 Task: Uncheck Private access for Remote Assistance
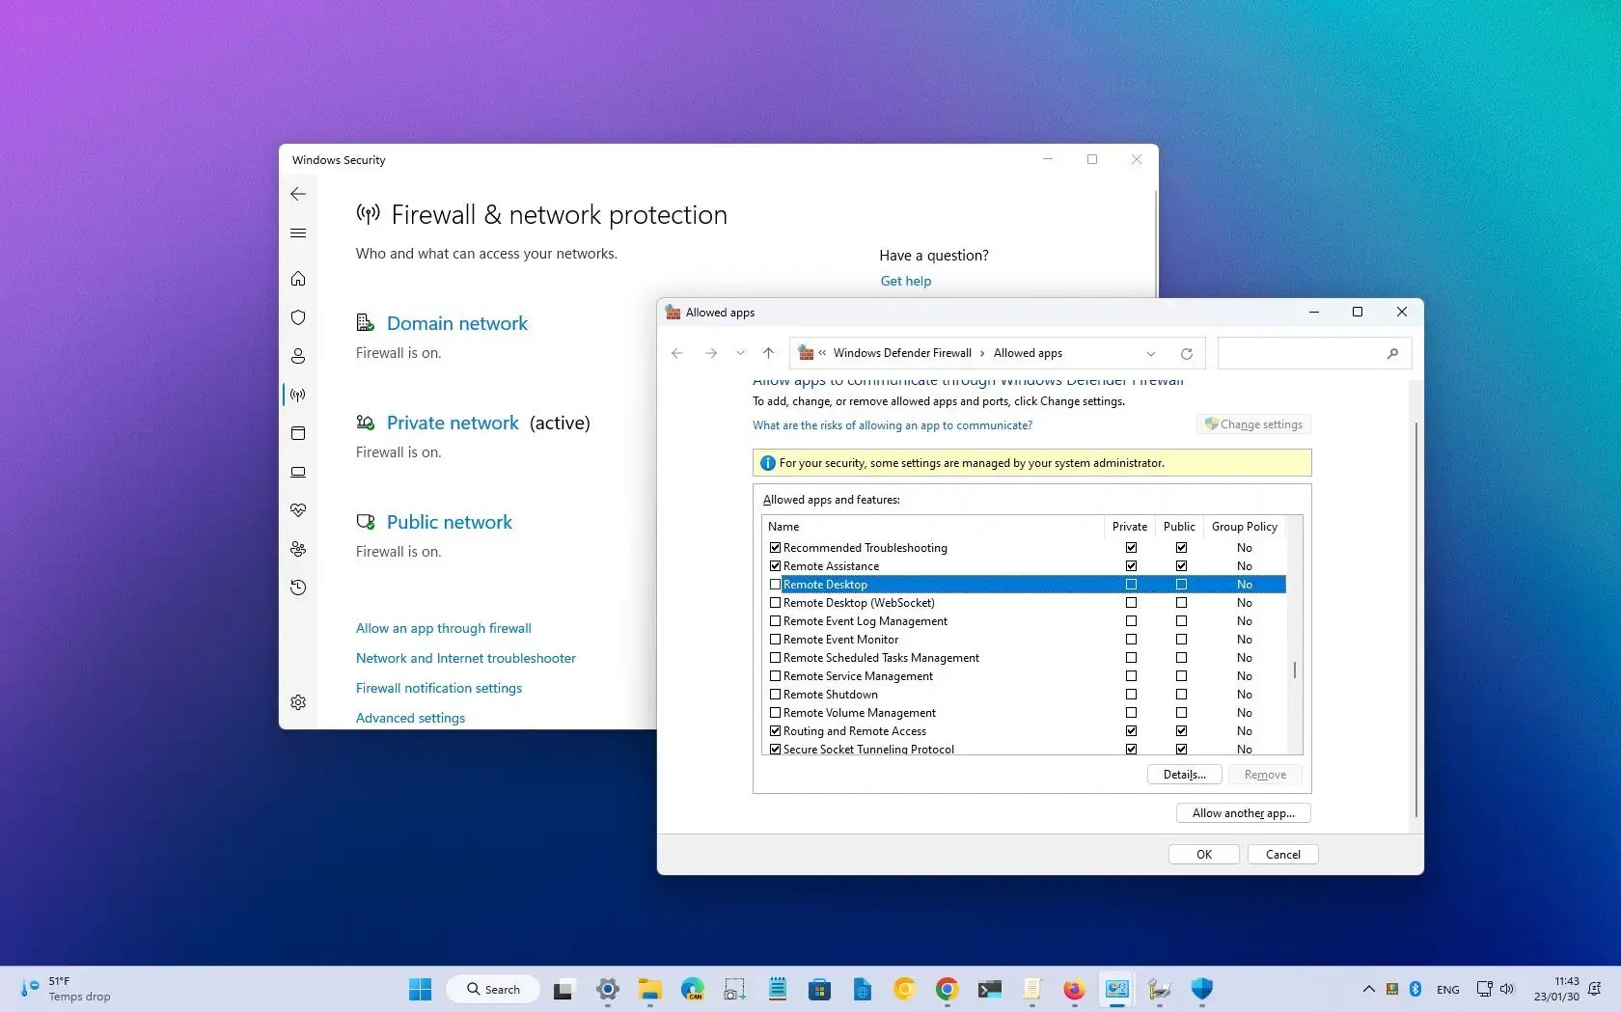tap(1131, 566)
